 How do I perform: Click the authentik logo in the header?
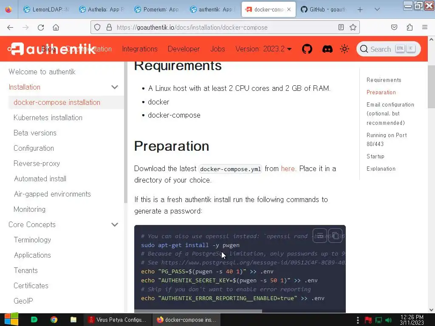pyautogui.click(x=51, y=49)
